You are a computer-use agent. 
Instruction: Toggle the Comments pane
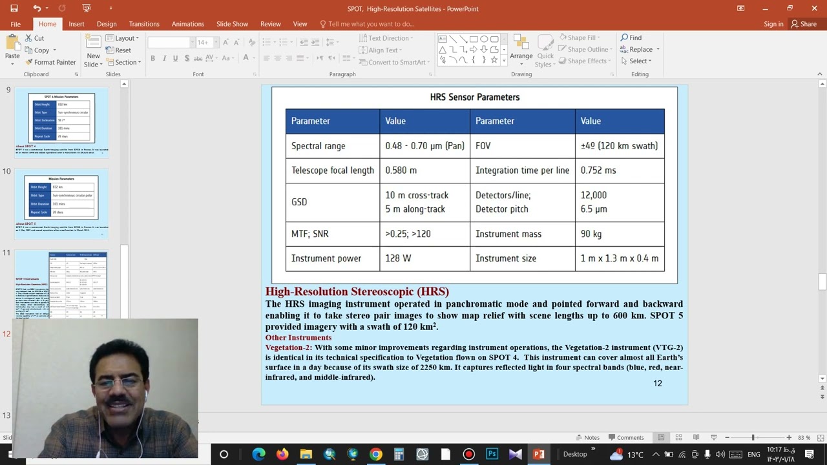coord(625,437)
